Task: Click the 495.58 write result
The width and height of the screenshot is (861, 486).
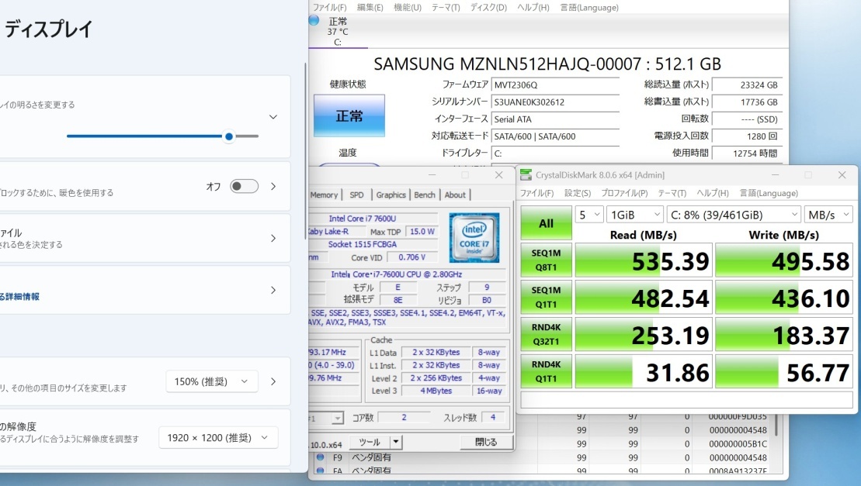Action: [x=784, y=260]
